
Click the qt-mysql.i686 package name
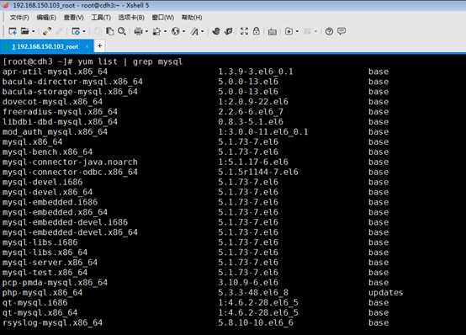pyautogui.click(x=35, y=302)
